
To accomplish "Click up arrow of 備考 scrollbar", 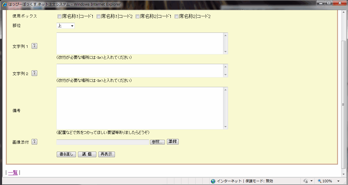I will [225, 90].
